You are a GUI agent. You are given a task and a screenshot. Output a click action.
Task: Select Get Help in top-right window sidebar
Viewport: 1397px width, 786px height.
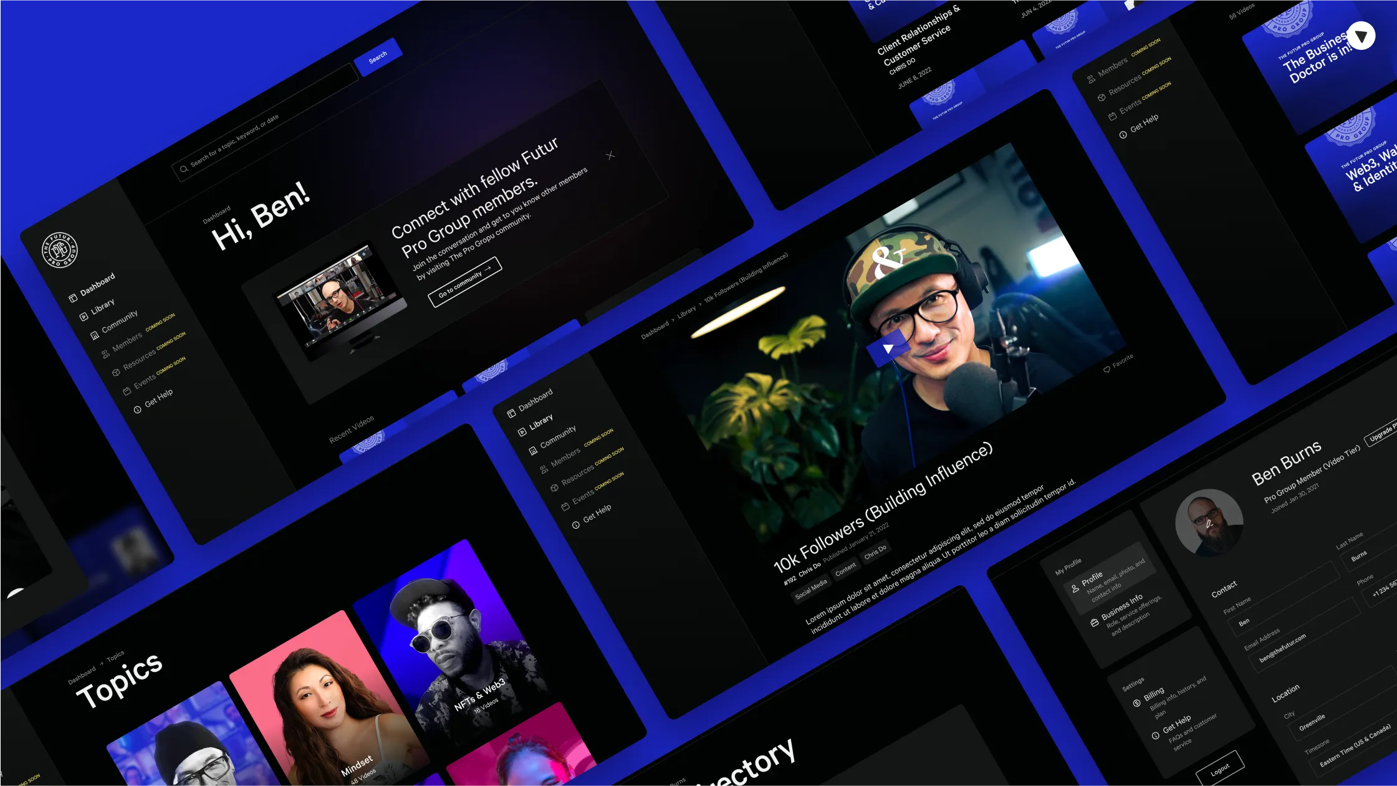(x=1145, y=123)
